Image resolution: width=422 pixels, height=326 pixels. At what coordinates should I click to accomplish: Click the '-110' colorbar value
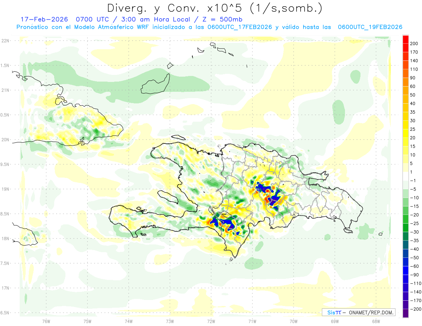(416, 283)
